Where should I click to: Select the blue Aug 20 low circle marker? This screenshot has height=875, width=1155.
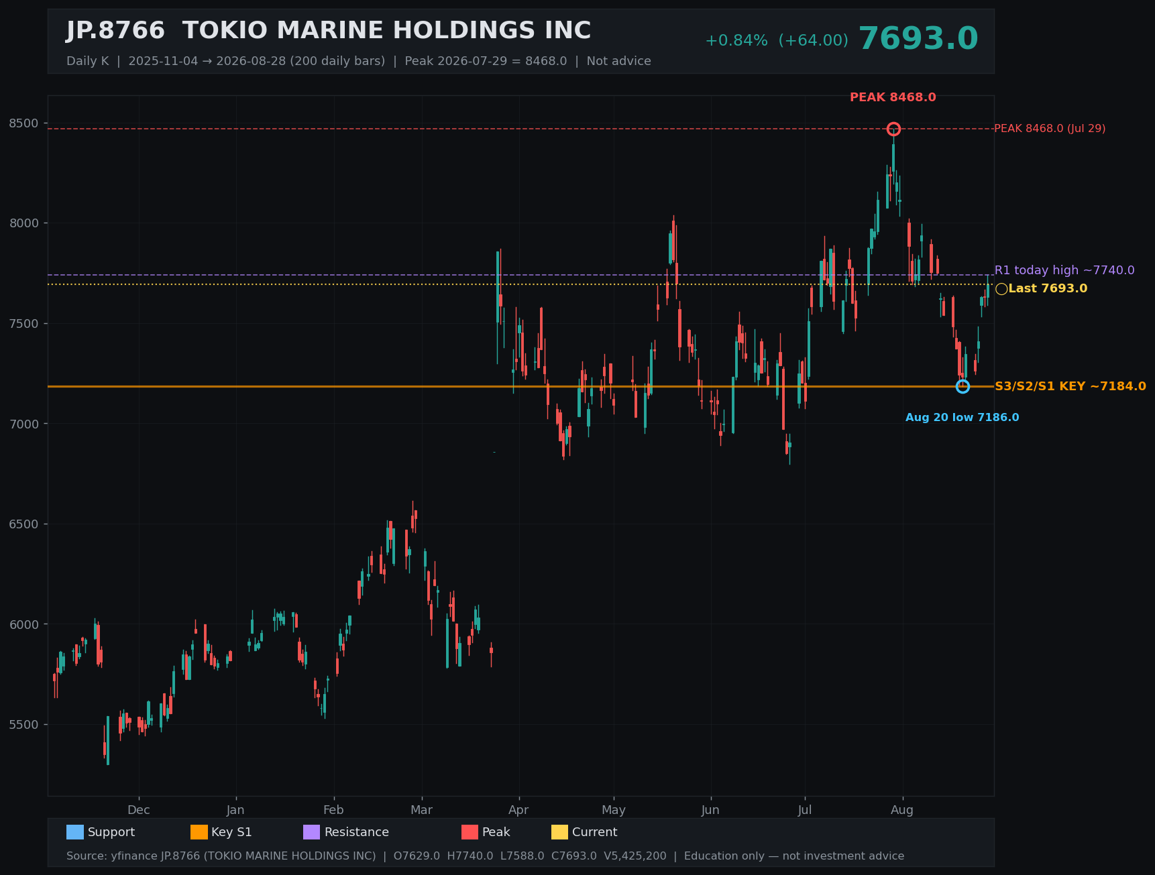(x=963, y=386)
